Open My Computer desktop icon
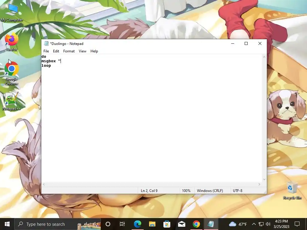This screenshot has width=307, height=230. click(12, 13)
